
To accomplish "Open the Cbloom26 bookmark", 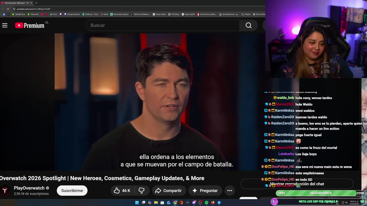I will pos(33,14).
